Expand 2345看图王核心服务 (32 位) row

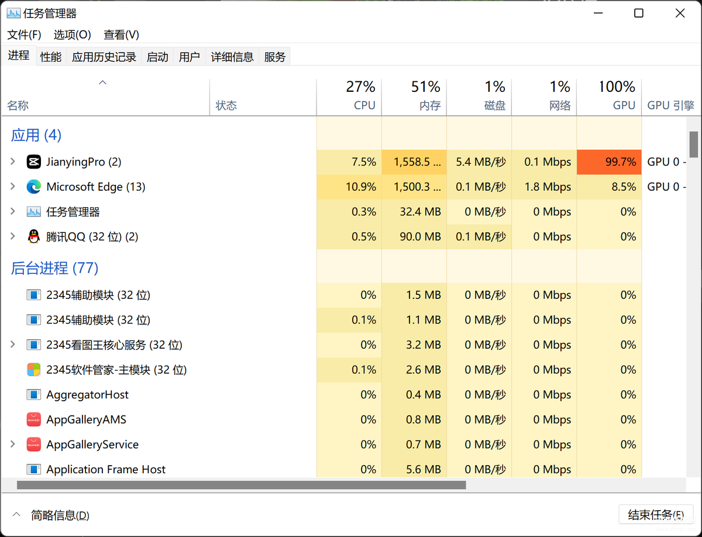coord(13,345)
